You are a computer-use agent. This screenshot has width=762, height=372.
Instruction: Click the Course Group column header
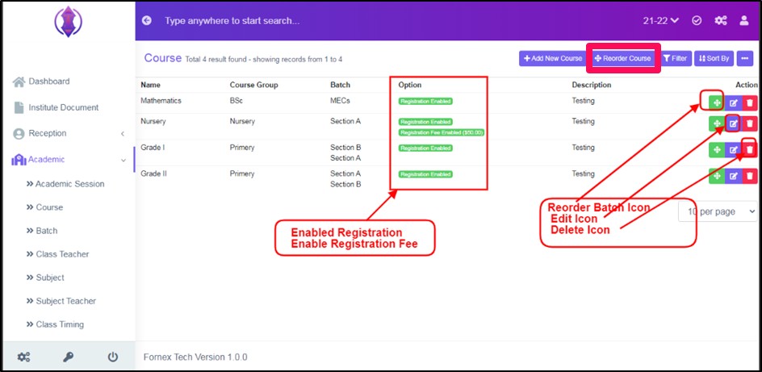(253, 85)
